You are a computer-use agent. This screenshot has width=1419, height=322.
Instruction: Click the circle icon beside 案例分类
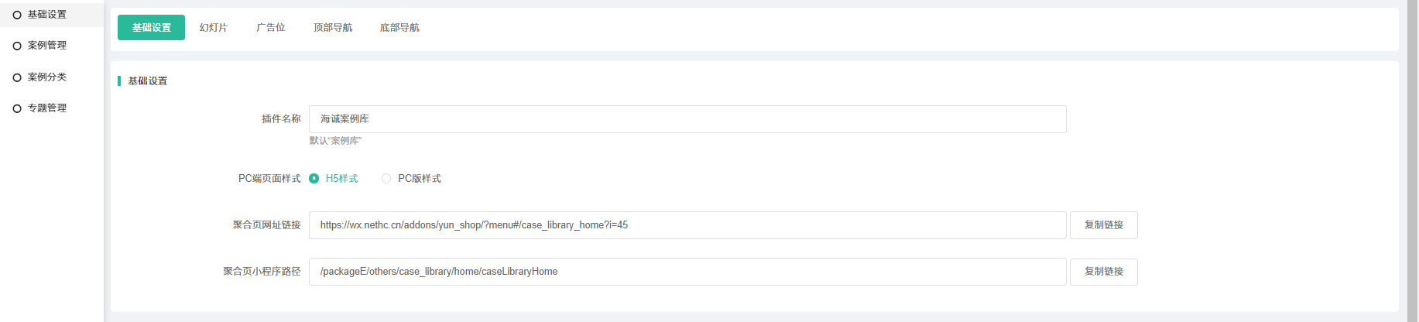17,77
